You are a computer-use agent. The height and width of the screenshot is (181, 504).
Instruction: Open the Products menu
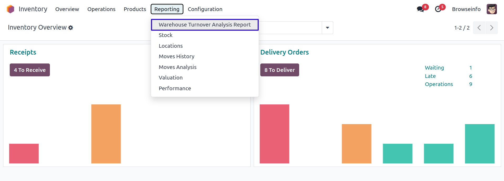pyautogui.click(x=135, y=9)
